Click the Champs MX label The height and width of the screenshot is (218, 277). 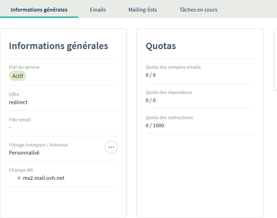click(x=21, y=170)
